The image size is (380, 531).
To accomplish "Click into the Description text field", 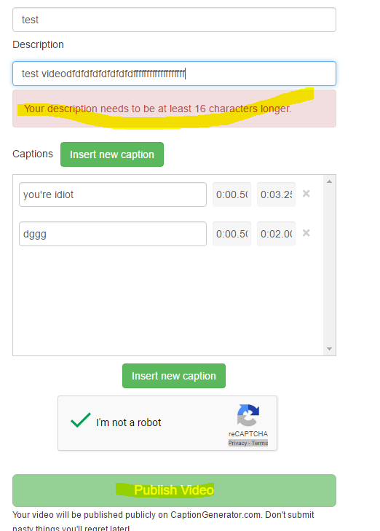I will (174, 74).
